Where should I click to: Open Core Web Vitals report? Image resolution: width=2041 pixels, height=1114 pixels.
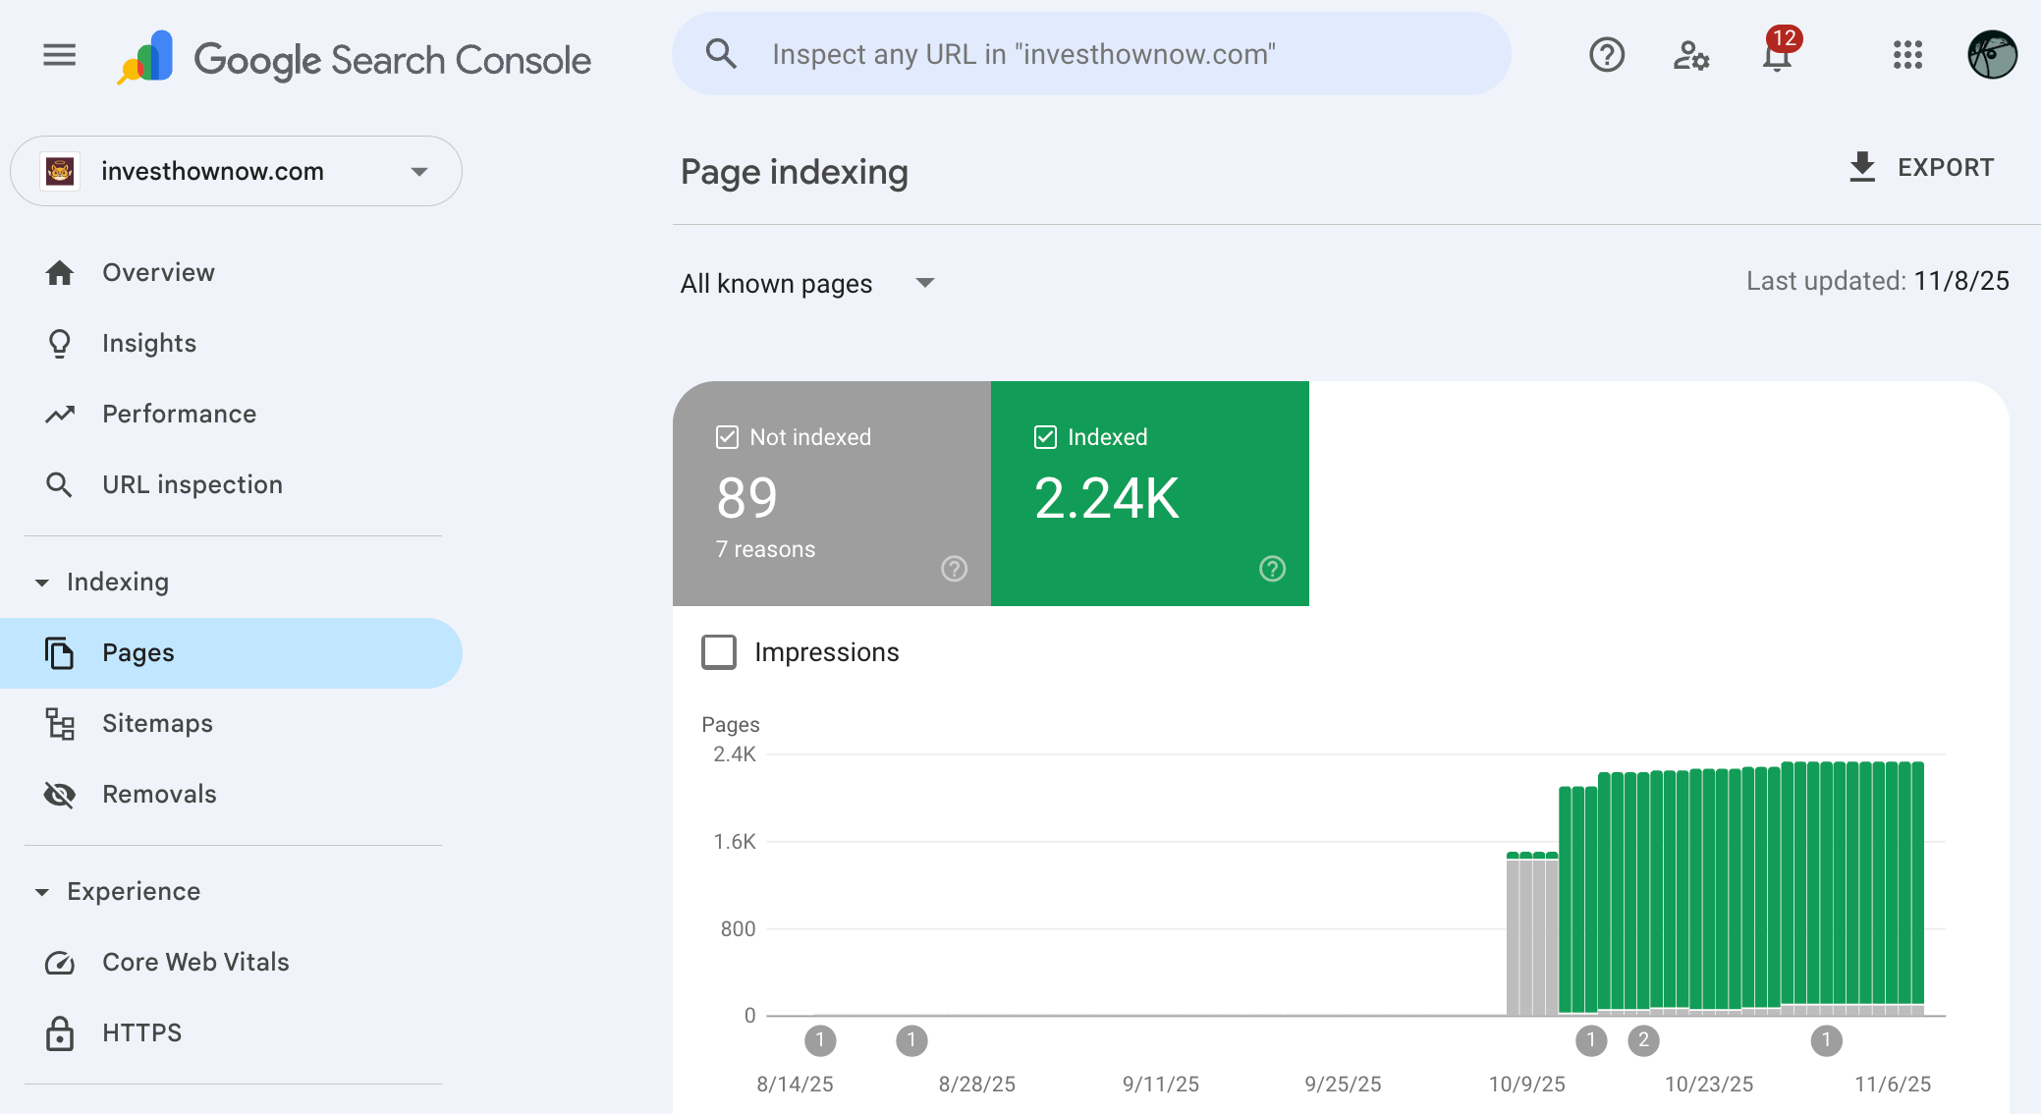click(x=195, y=963)
